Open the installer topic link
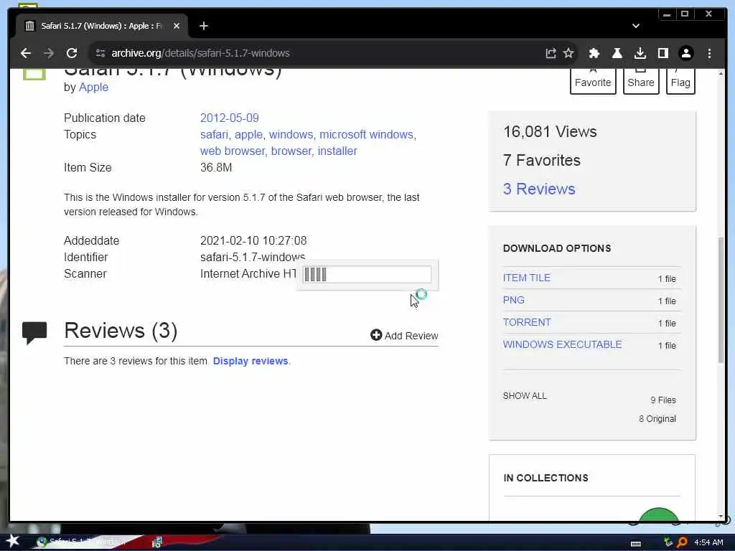Viewport: 735px width, 551px height. (337, 151)
